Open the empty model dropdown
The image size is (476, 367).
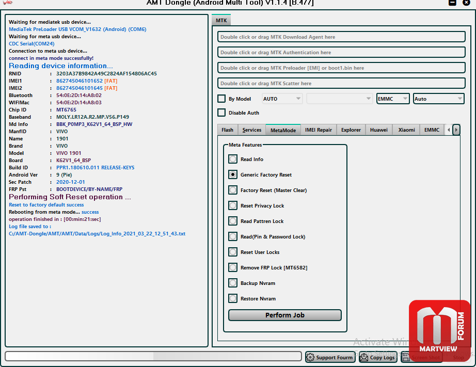coord(339,99)
